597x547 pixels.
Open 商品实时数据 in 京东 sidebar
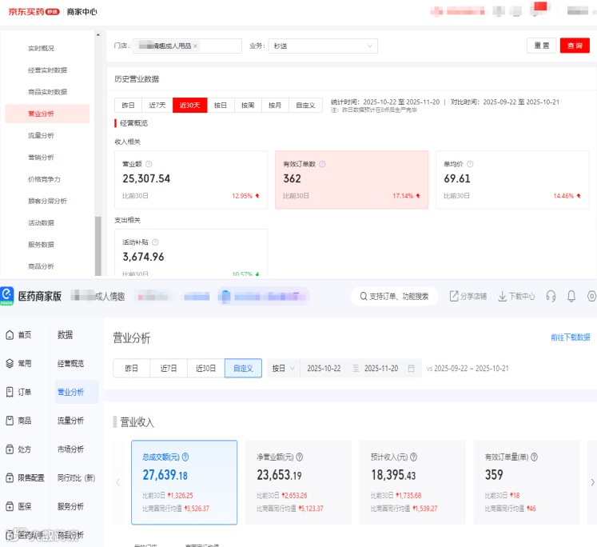pyautogui.click(x=47, y=92)
